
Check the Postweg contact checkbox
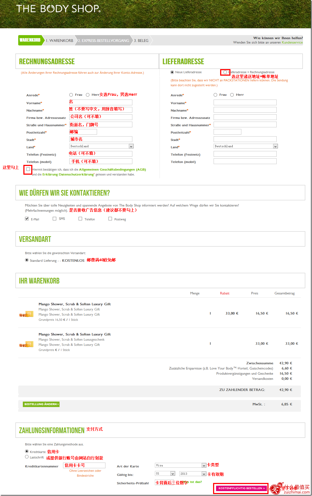coord(110,219)
